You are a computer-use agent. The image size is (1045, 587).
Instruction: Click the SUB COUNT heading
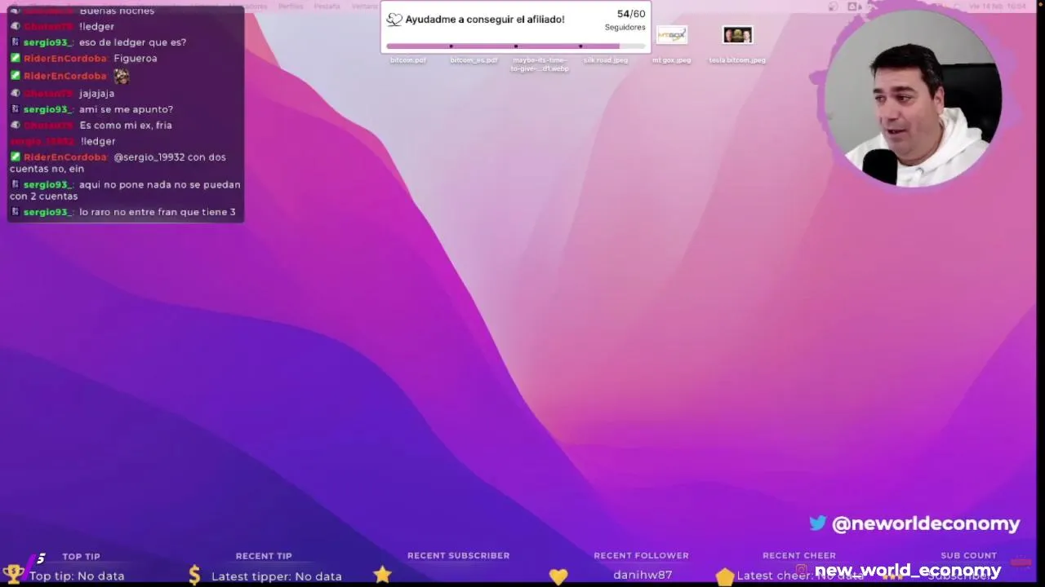point(968,555)
